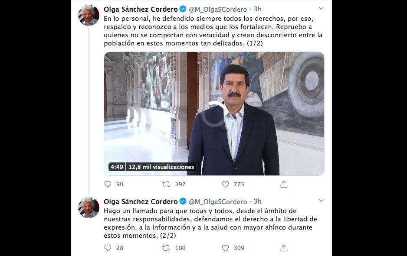Open @M_OlgaSCordero handle in second tweet

click(218, 201)
